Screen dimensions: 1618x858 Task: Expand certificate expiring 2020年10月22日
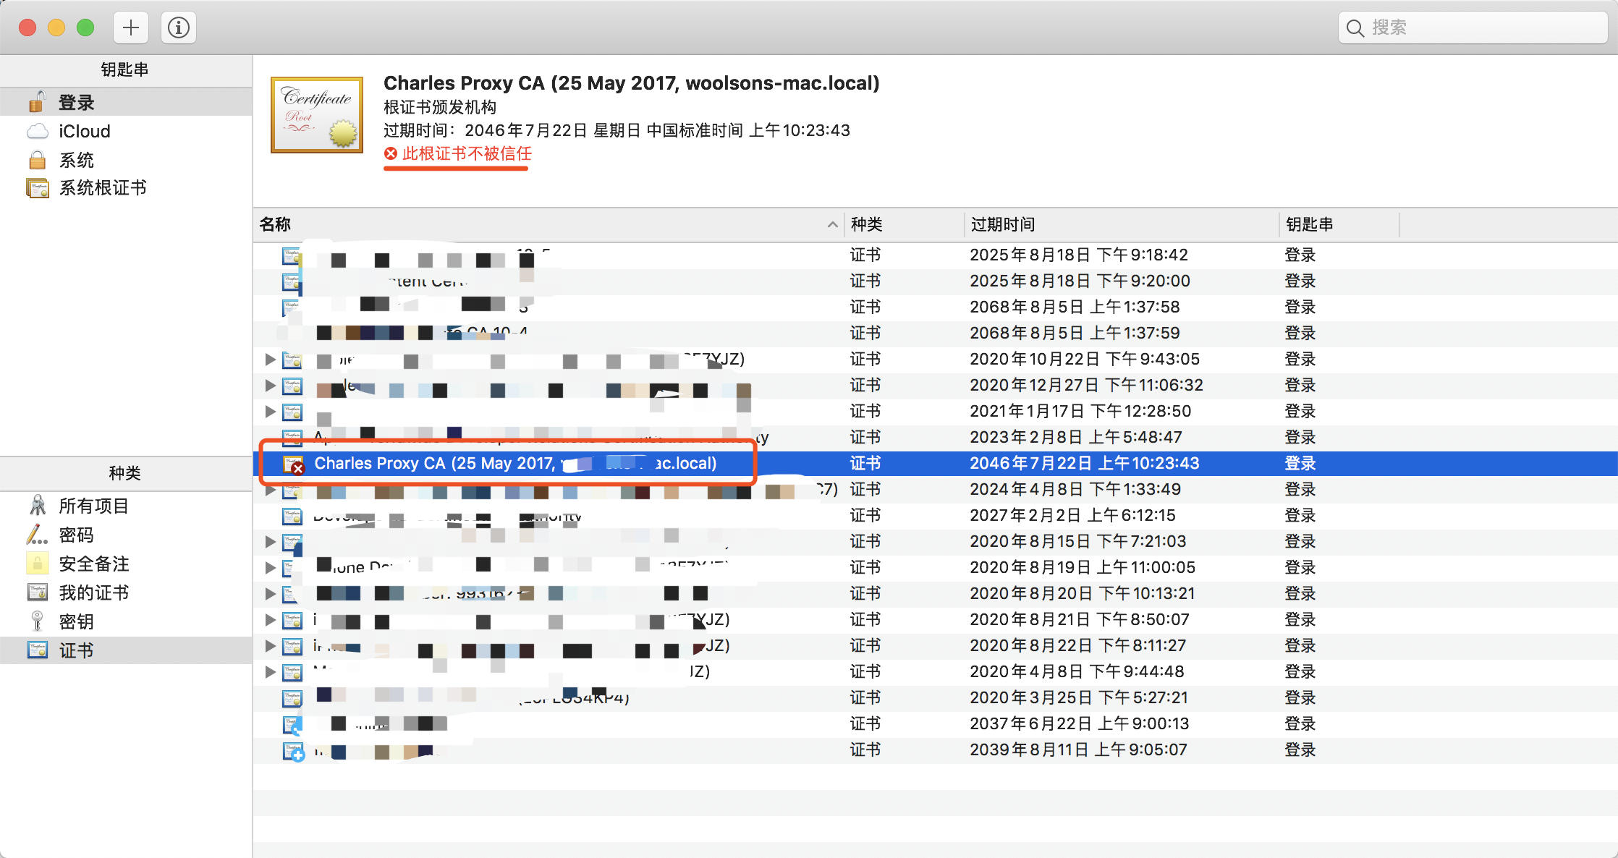(x=270, y=359)
